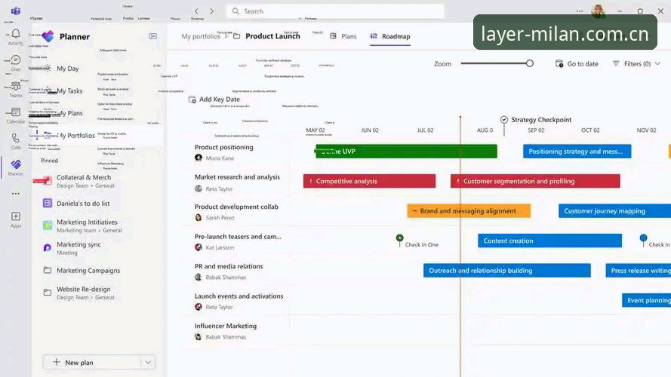Click the Microsoft Teams logo icon

(x=16, y=11)
